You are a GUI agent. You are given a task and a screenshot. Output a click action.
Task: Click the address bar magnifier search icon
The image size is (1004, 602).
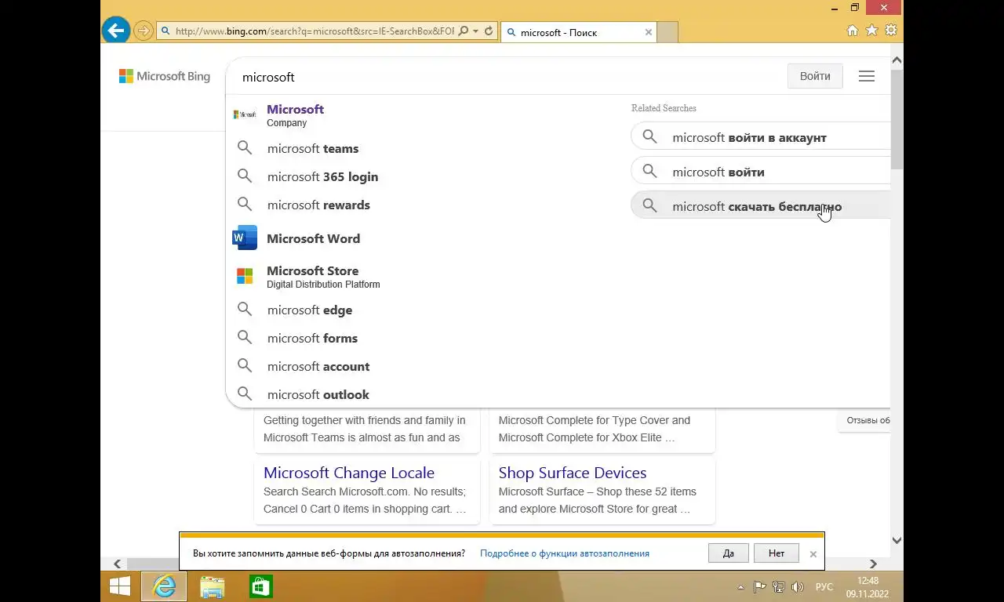click(463, 31)
